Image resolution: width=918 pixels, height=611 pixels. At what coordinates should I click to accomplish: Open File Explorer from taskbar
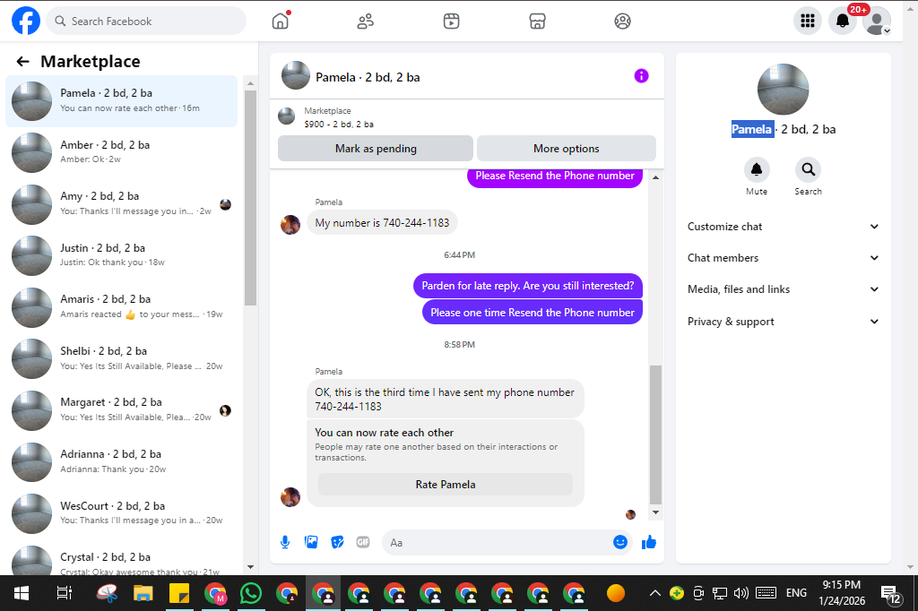[x=143, y=593]
